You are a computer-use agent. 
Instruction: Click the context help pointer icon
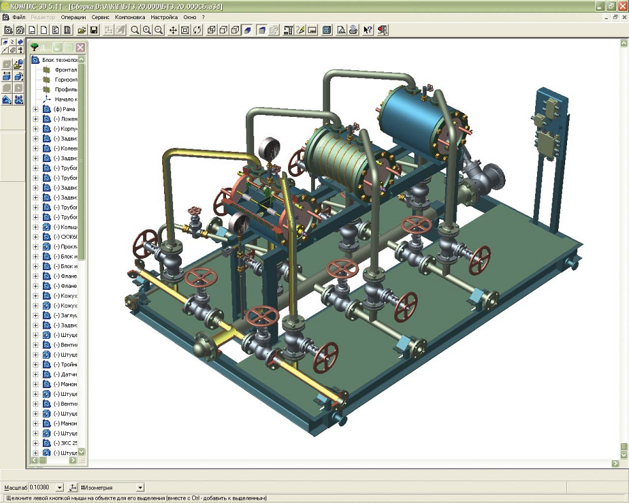point(368,30)
